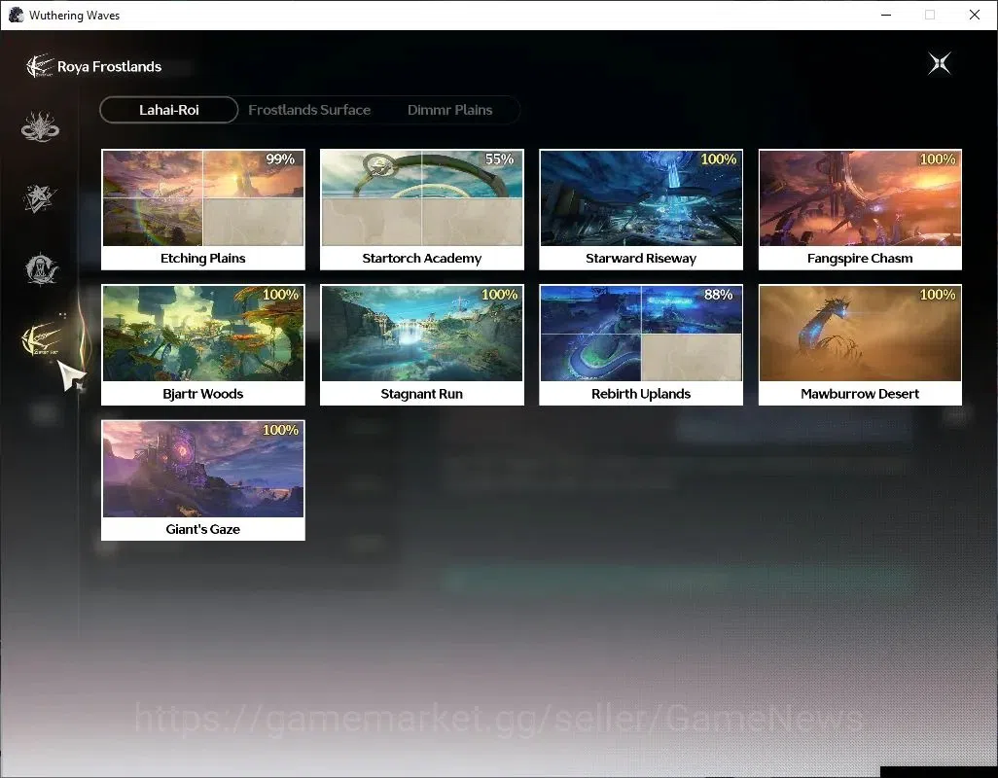Switch to the Lahai-Roi tab
Image resolution: width=998 pixels, height=778 pixels.
pos(168,110)
